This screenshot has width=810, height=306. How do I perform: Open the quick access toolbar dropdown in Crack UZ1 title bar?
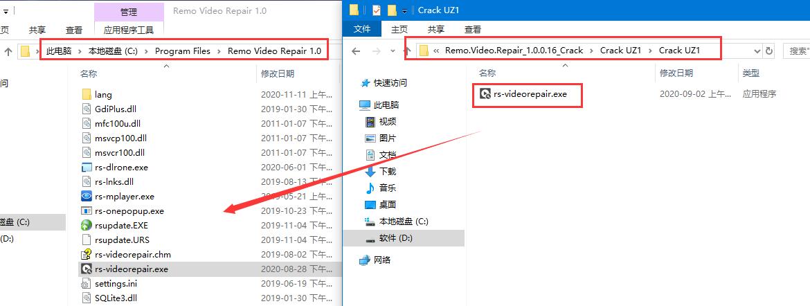coord(404,10)
